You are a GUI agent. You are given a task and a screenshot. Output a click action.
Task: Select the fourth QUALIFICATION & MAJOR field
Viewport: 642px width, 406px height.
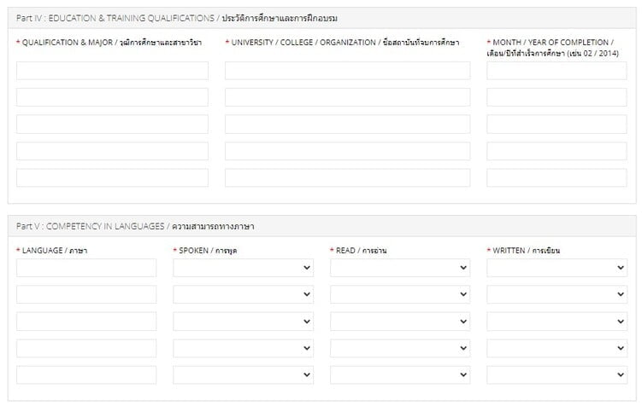click(112, 151)
